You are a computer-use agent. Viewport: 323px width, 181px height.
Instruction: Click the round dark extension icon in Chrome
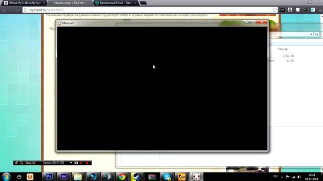click(305, 10)
